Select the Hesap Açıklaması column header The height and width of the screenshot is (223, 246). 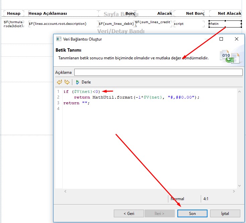pyautogui.click(x=48, y=13)
